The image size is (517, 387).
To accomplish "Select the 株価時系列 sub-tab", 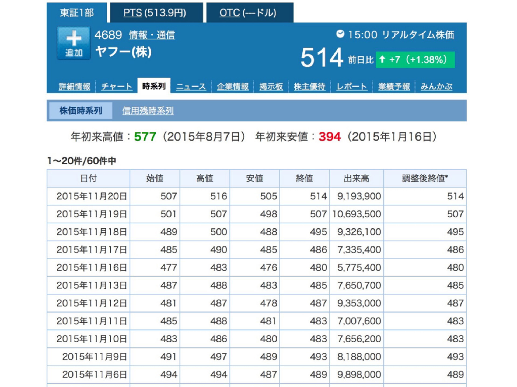I will point(81,110).
